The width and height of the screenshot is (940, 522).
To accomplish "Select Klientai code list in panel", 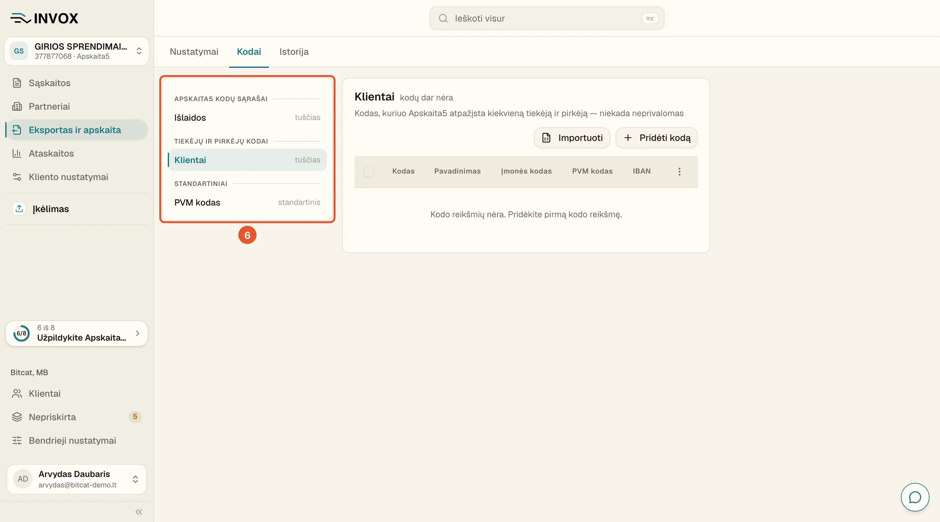I will click(x=247, y=160).
